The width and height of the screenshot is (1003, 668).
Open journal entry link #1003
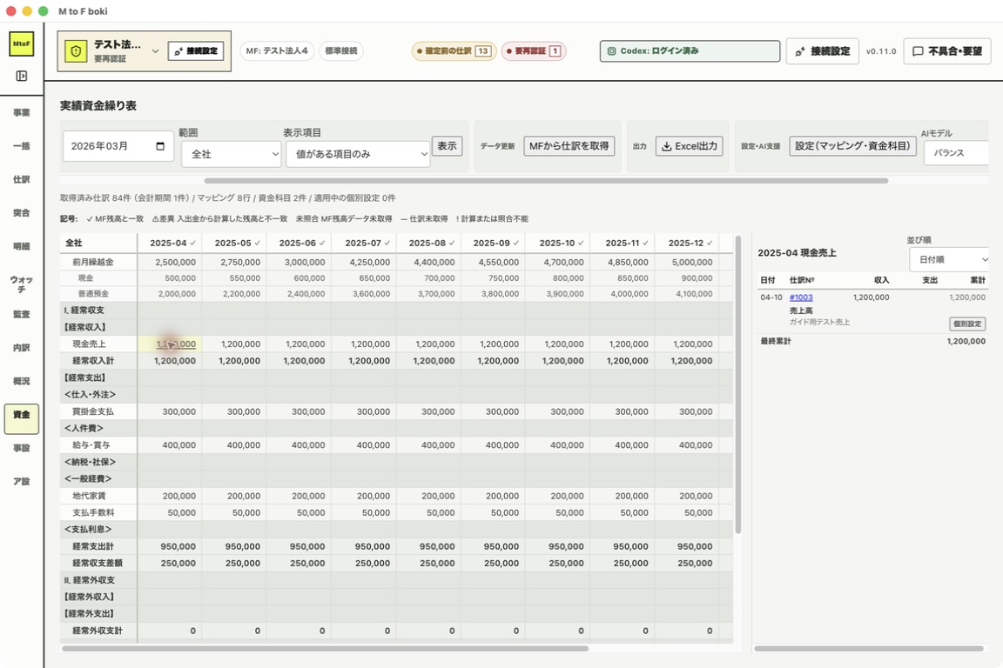[801, 297]
